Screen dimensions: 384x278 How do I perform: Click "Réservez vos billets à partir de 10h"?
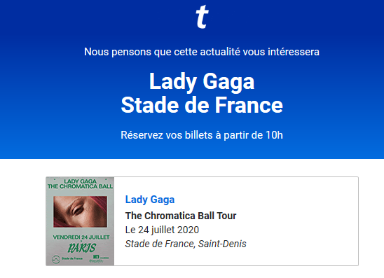pyautogui.click(x=202, y=135)
